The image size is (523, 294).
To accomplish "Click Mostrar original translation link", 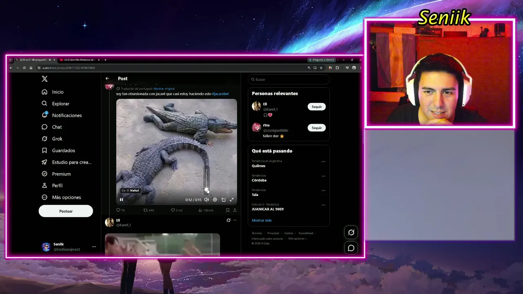I will [x=164, y=89].
